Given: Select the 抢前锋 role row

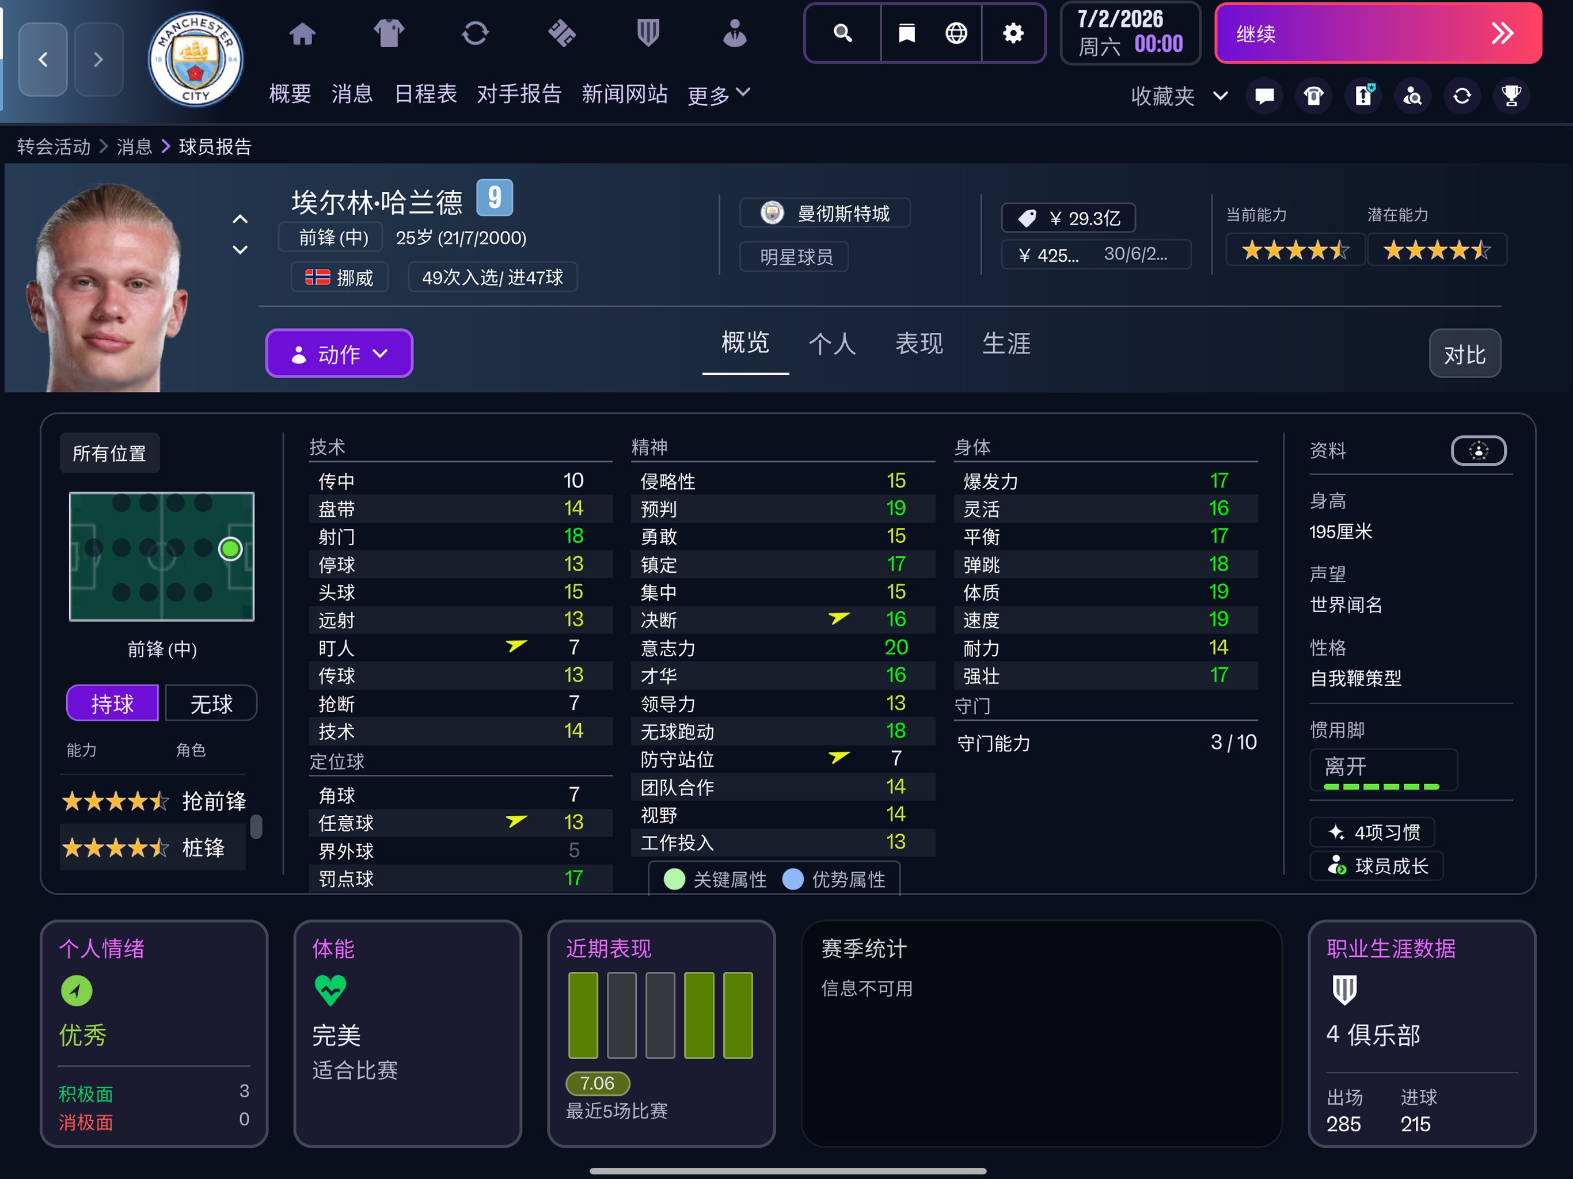Looking at the screenshot, I should 153,801.
